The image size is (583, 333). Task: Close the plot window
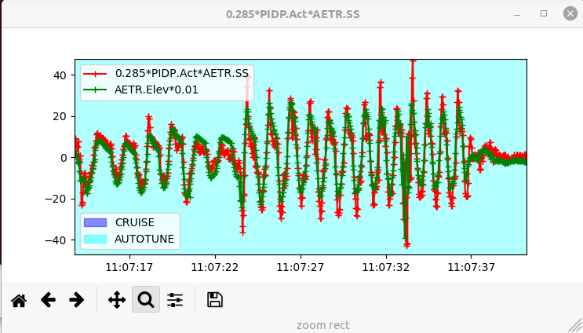pyautogui.click(x=569, y=14)
